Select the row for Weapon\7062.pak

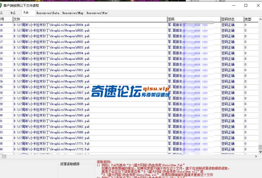coord(129,127)
